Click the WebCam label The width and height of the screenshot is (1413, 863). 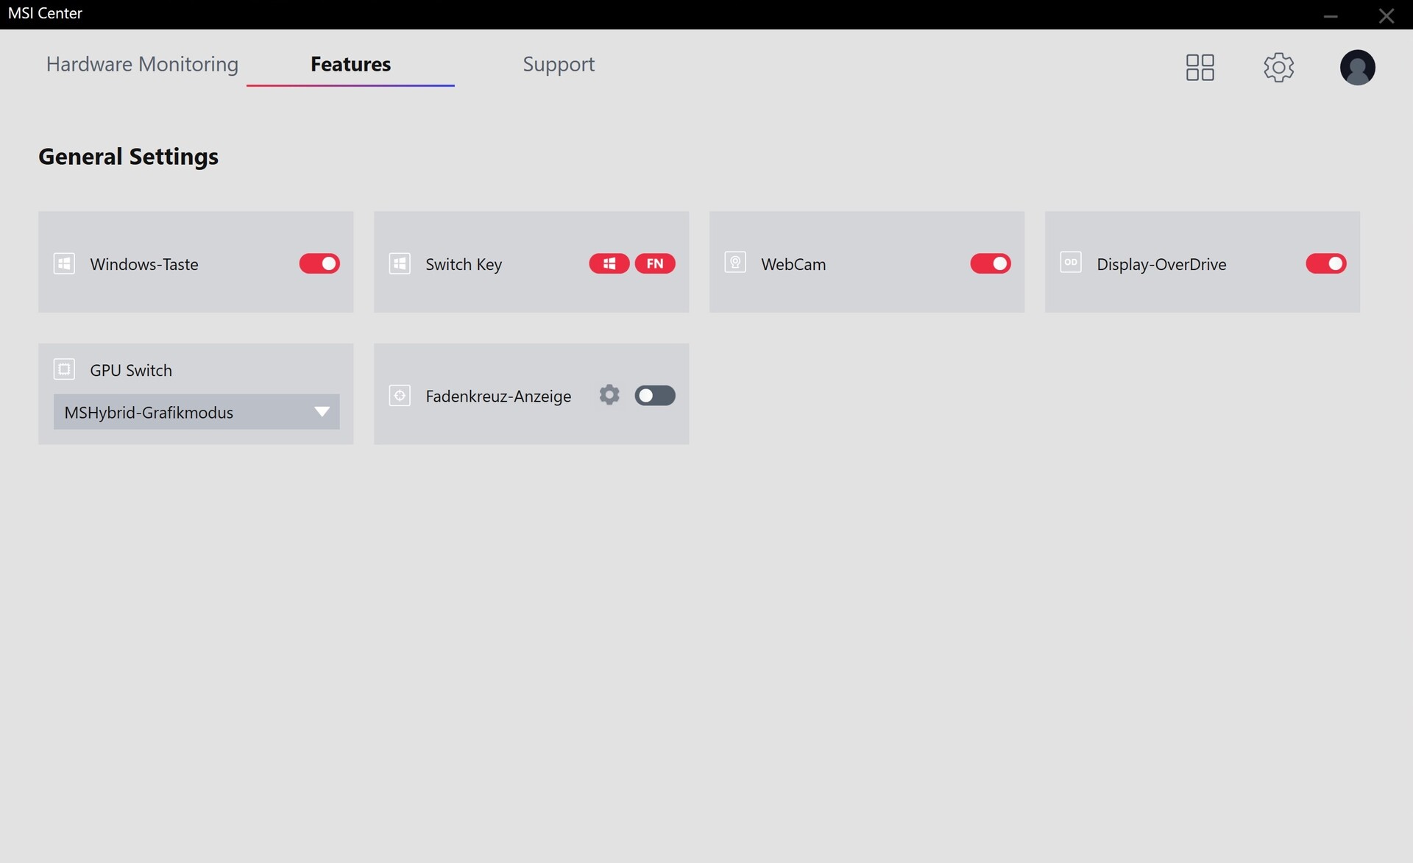(x=793, y=264)
